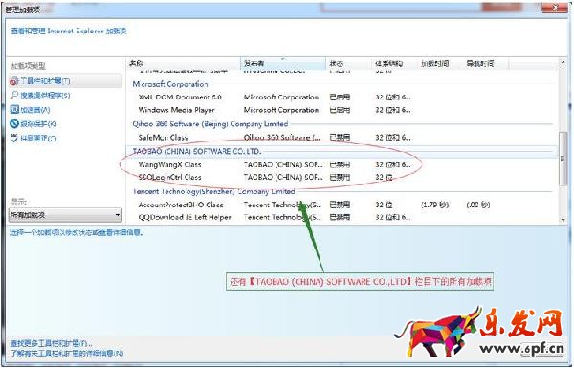The width and height of the screenshot is (574, 368).
Task: Select the SSOLoginCtrl Class add-on
Action: pyautogui.click(x=342, y=178)
